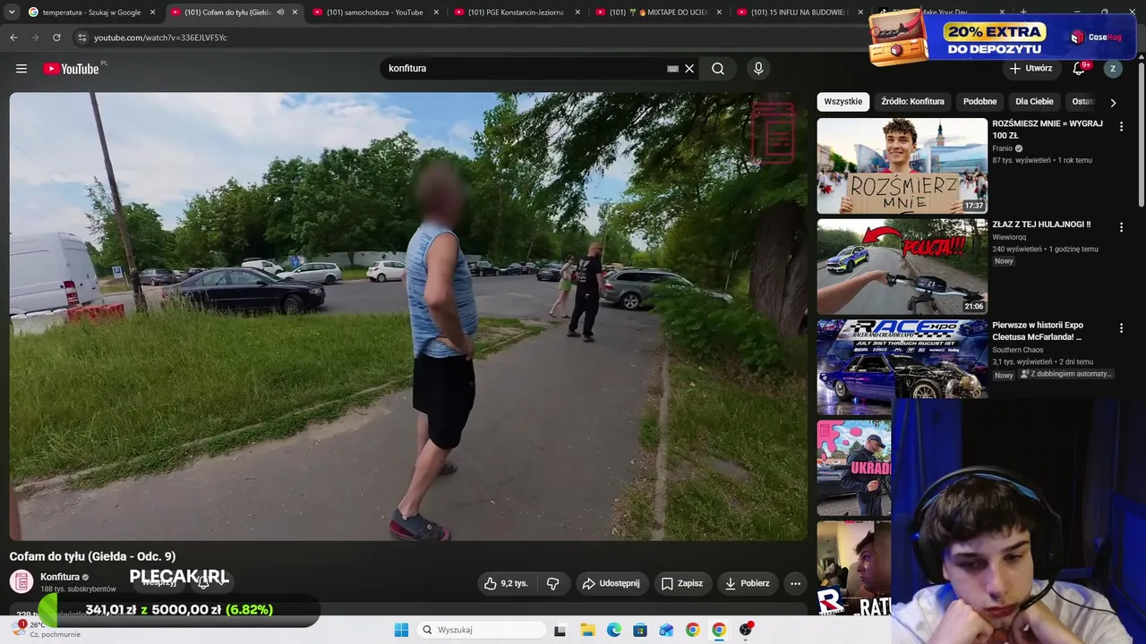This screenshot has height=644, width=1146.
Task: Show more filter chips with right arrow
Action: (1113, 102)
